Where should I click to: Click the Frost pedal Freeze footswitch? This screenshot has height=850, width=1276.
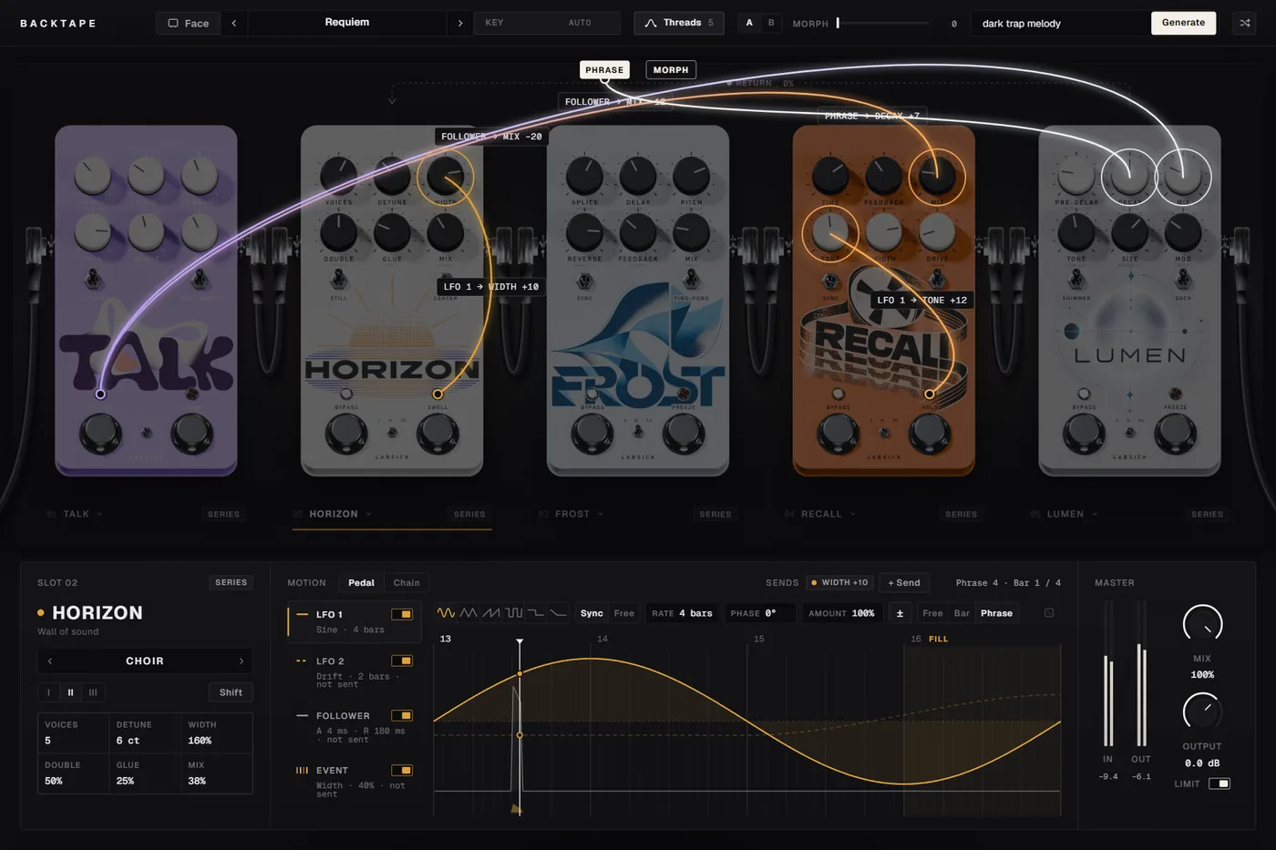coord(684,434)
